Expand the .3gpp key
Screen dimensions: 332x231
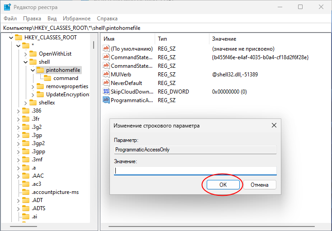tap(18, 152)
